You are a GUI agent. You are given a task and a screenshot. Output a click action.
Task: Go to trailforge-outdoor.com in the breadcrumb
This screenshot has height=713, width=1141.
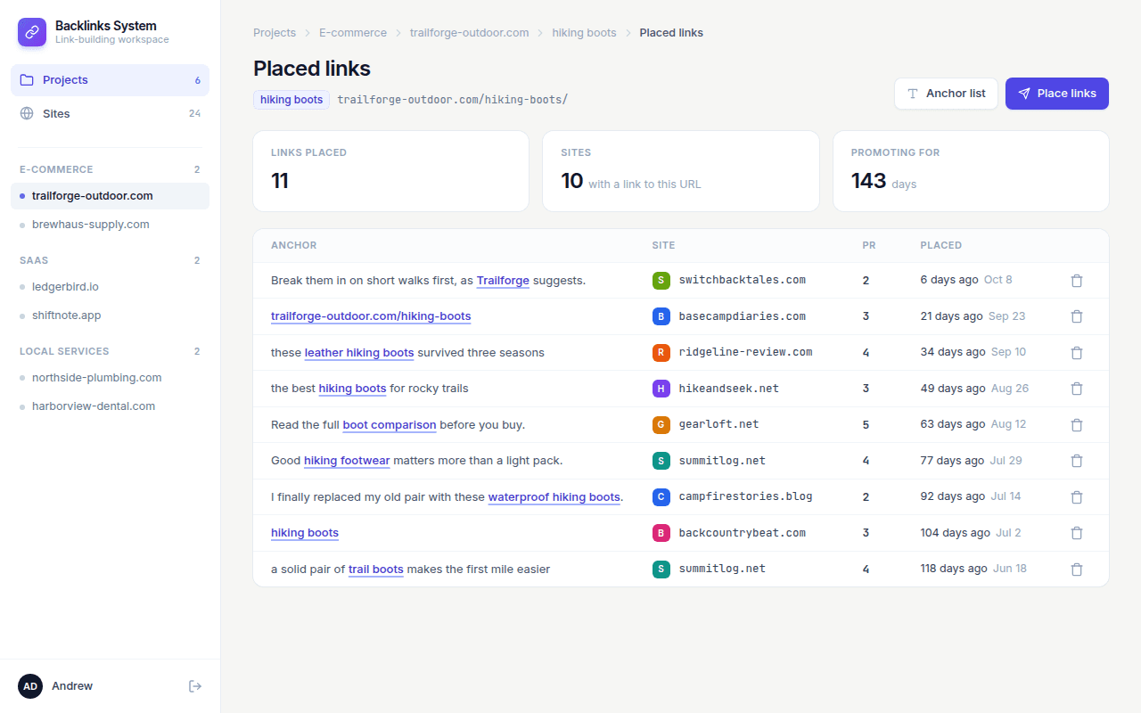[x=470, y=33]
